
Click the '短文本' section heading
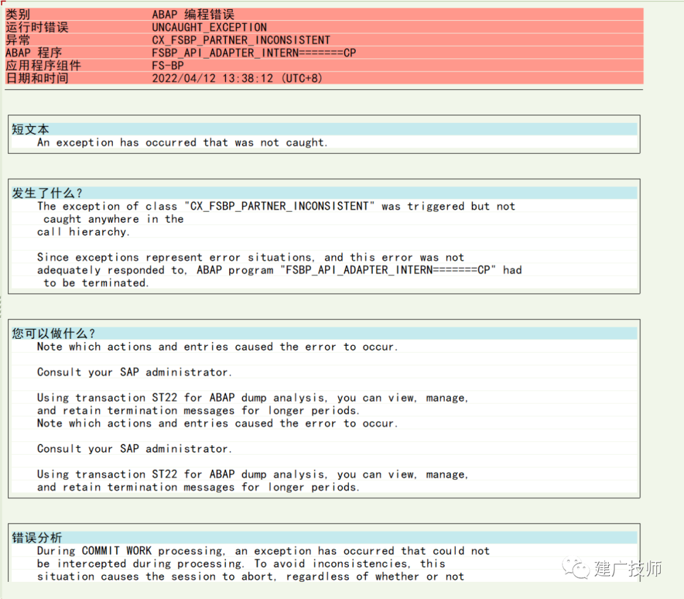click(x=30, y=129)
